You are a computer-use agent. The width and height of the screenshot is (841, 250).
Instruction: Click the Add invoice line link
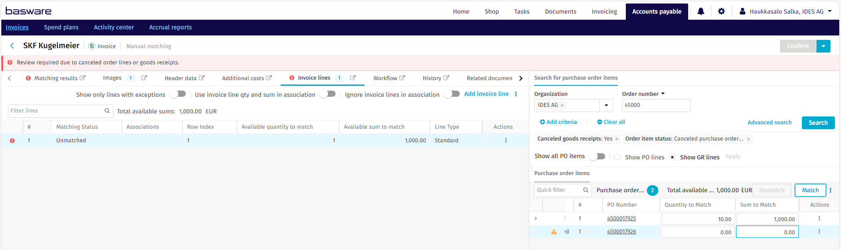486,94
